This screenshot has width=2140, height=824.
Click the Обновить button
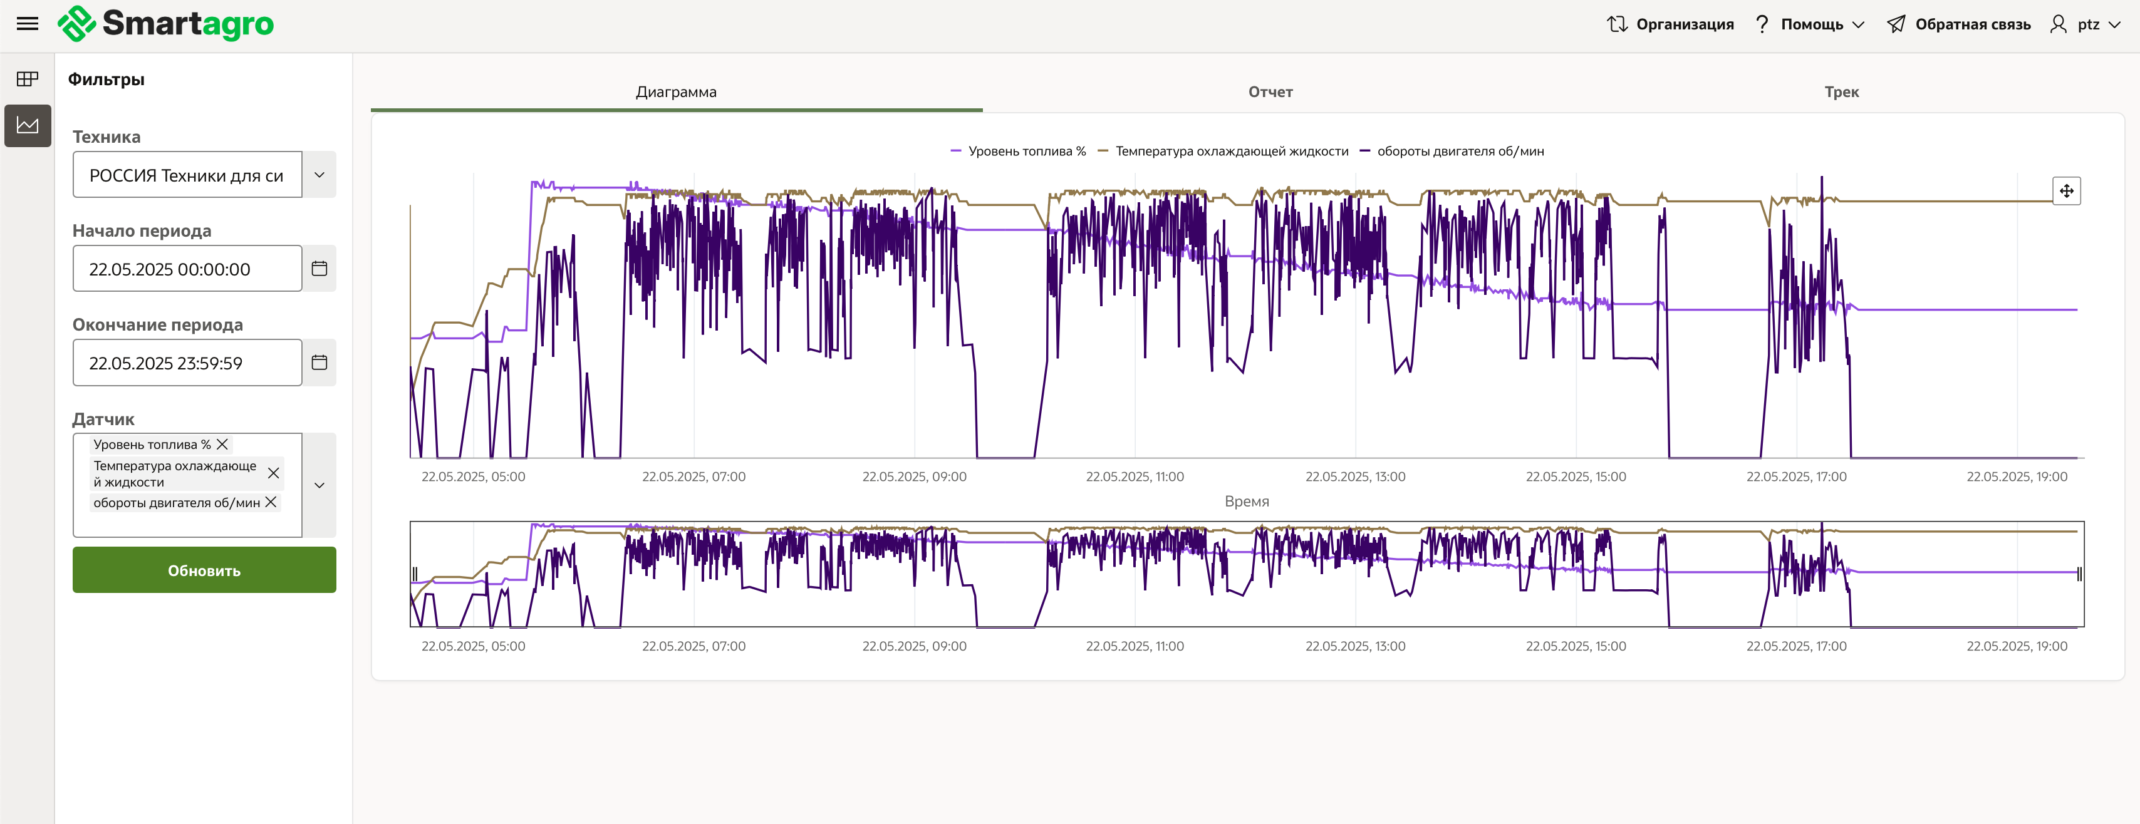coord(204,570)
